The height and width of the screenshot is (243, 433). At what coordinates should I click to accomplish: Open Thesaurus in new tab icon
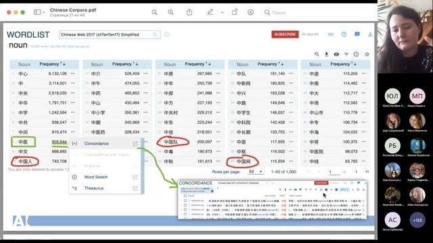click(x=135, y=188)
